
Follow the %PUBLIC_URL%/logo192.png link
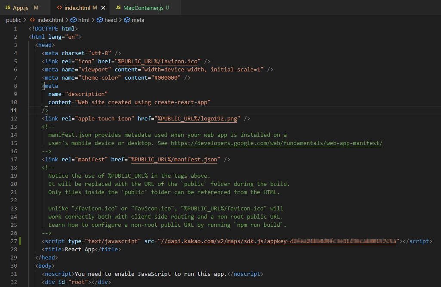point(197,118)
